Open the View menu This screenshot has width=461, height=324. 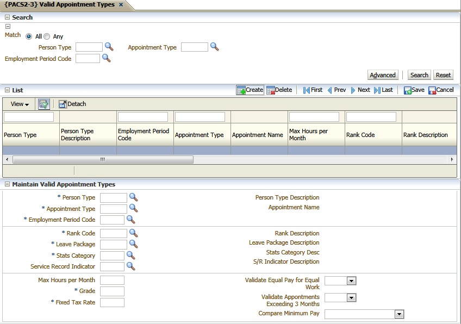click(20, 104)
